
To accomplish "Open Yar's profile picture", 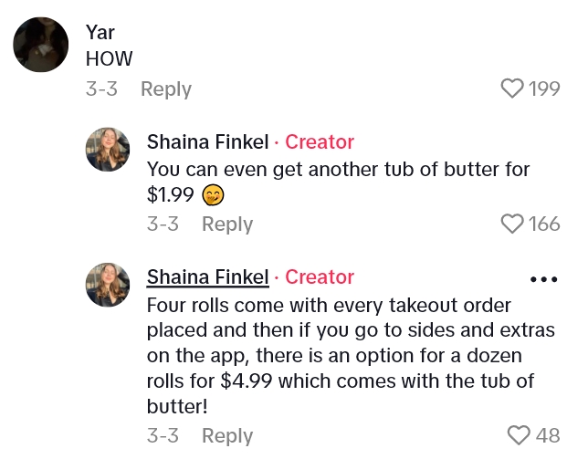I will click(41, 45).
